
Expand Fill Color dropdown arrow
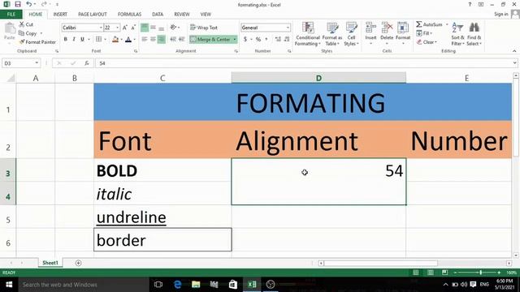(x=122, y=40)
